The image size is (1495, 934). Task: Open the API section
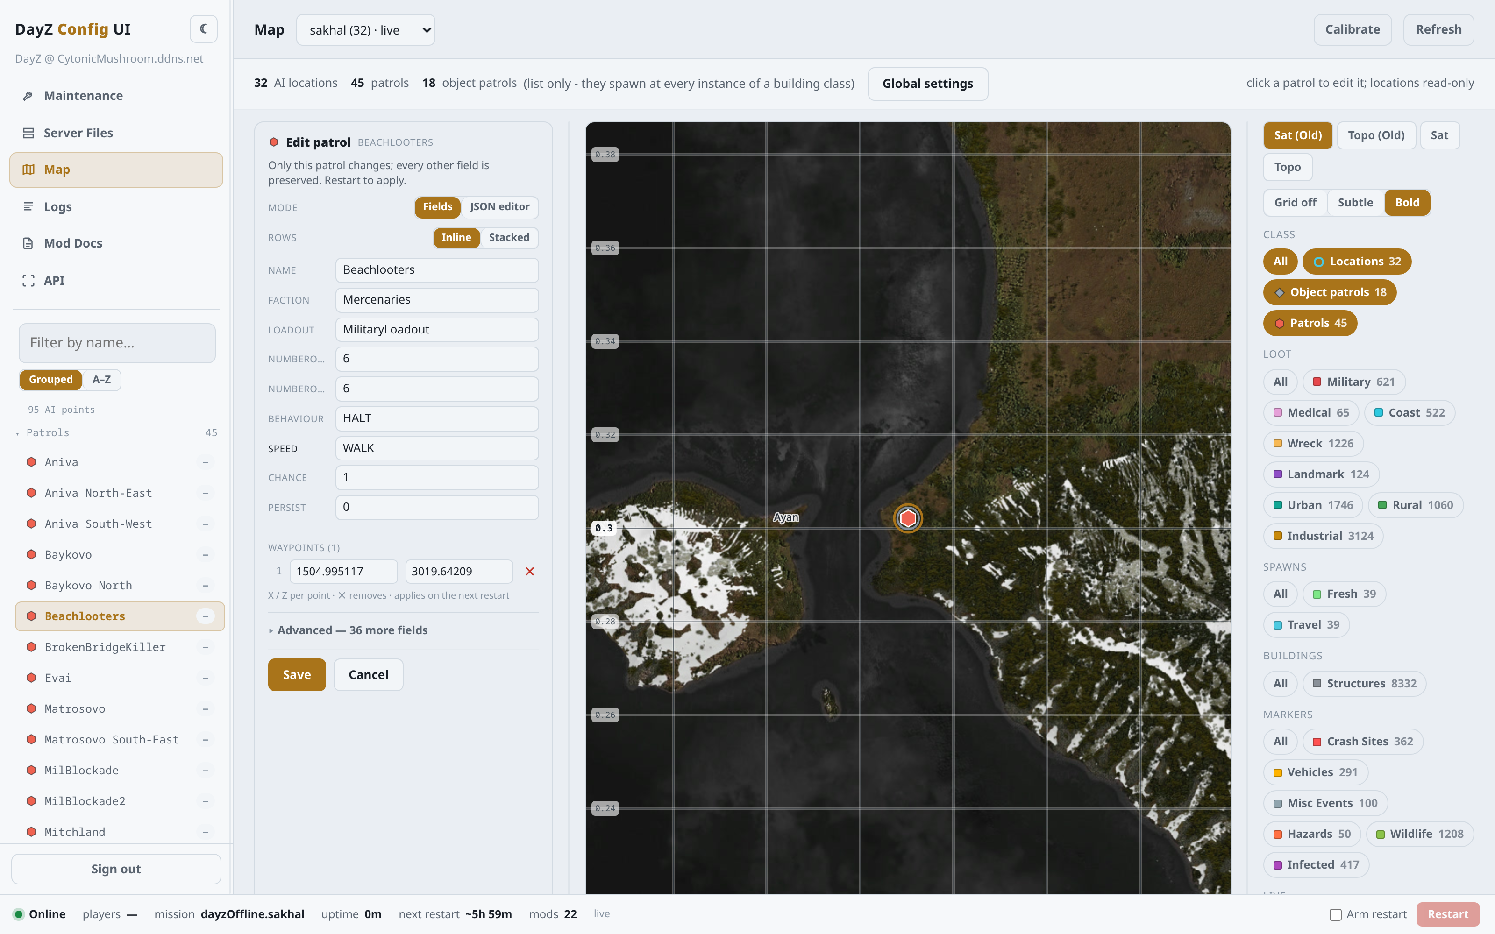(116, 281)
